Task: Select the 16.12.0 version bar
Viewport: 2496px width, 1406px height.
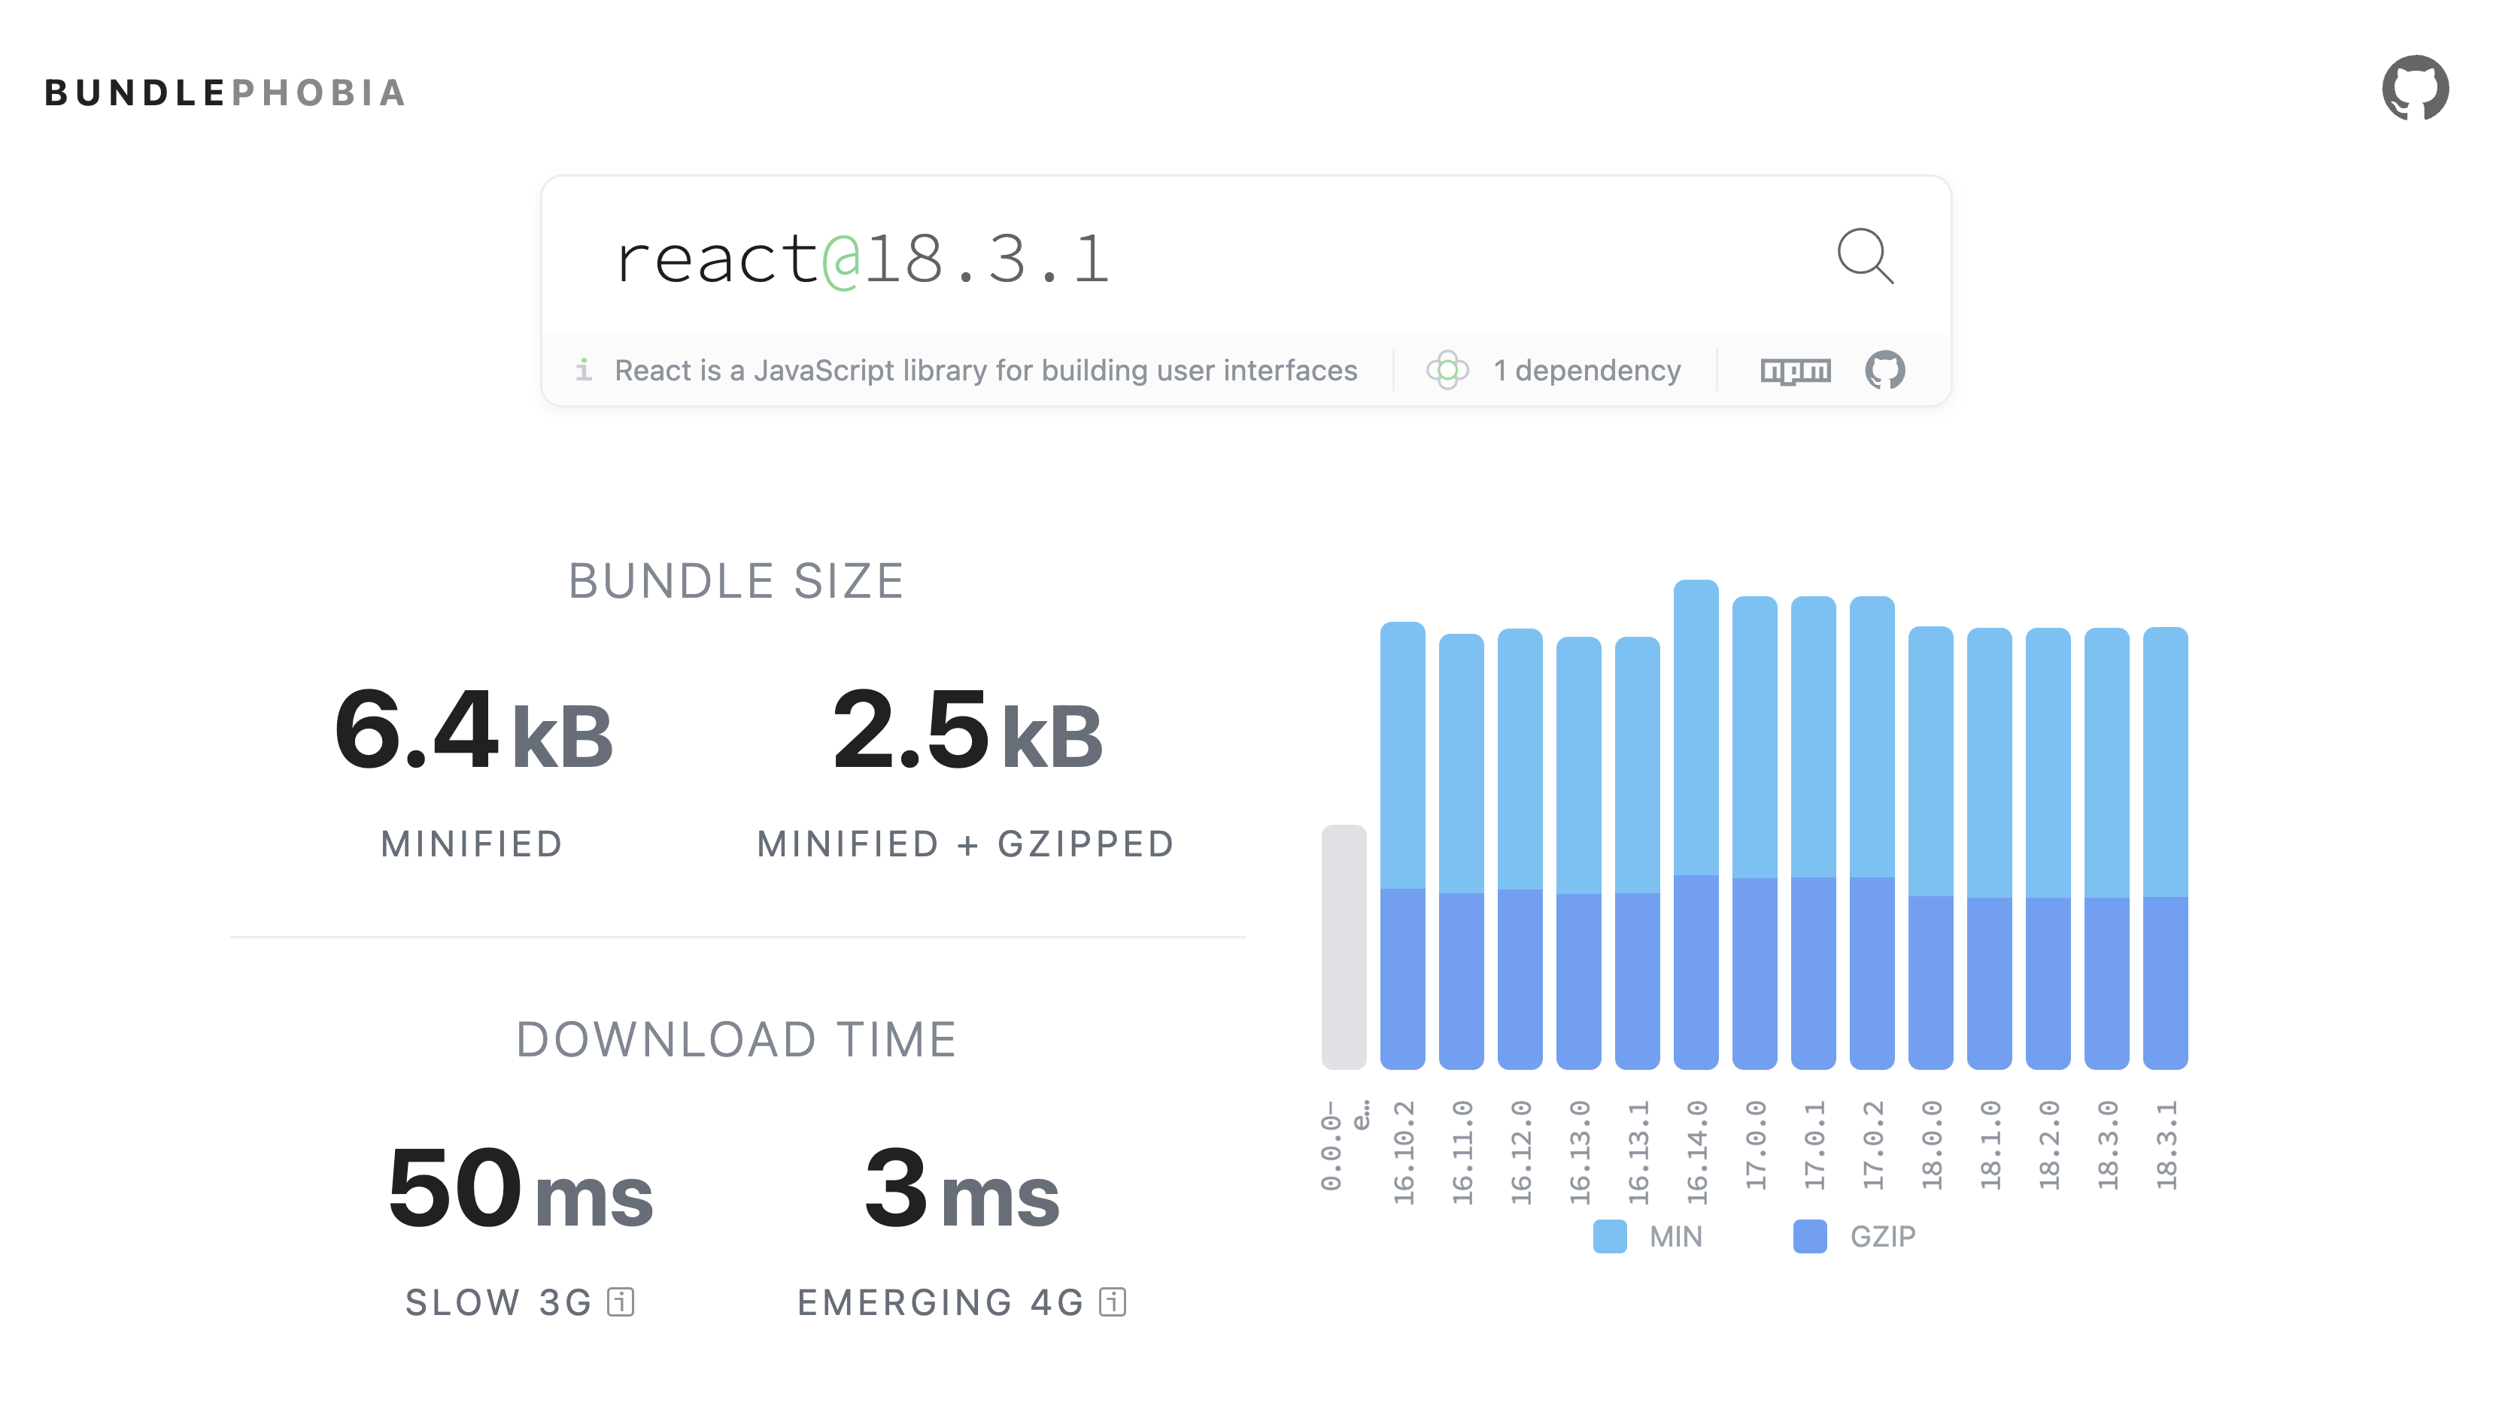Action: 1520,849
